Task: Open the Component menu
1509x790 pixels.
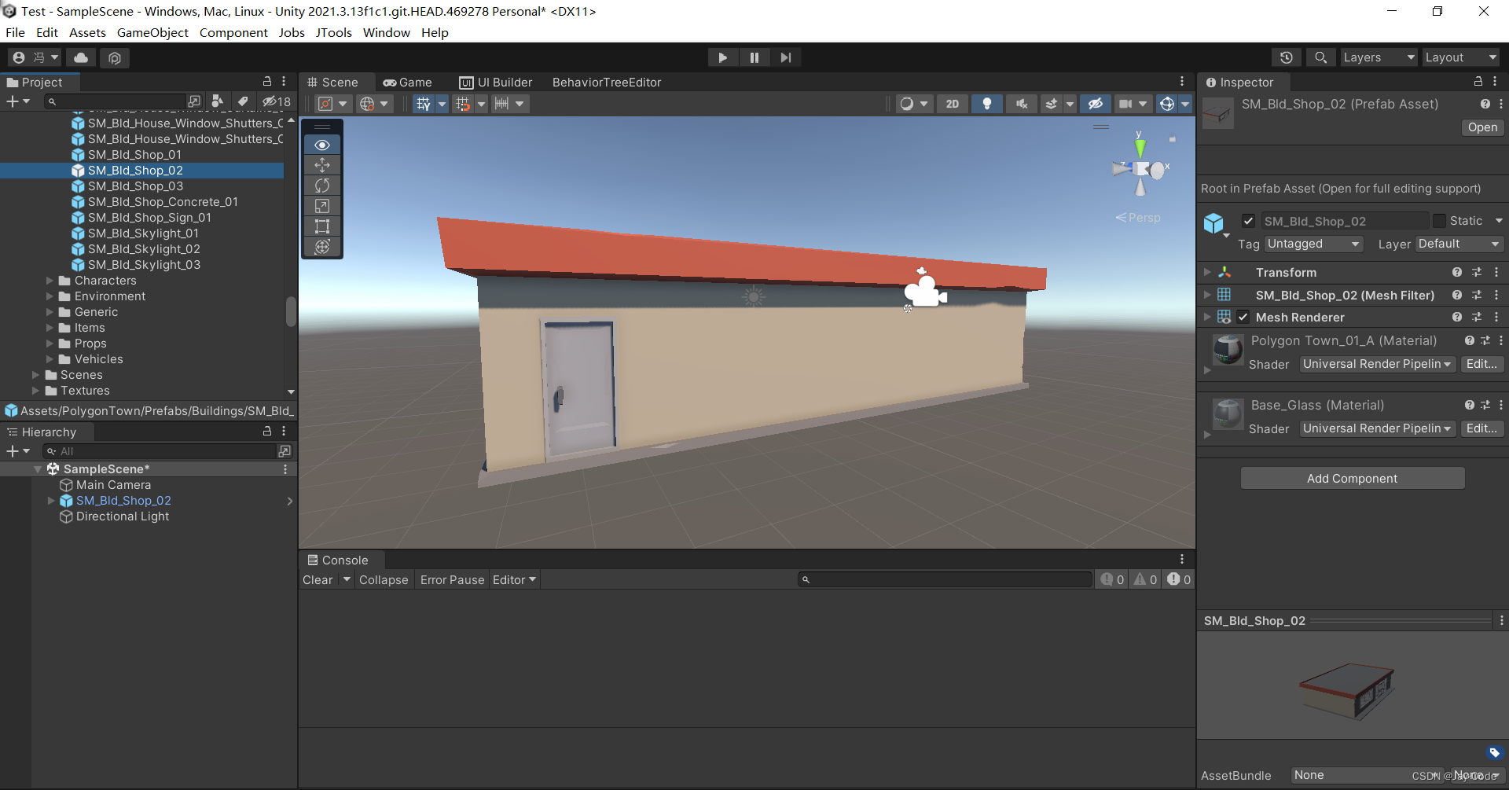Action: 233,33
